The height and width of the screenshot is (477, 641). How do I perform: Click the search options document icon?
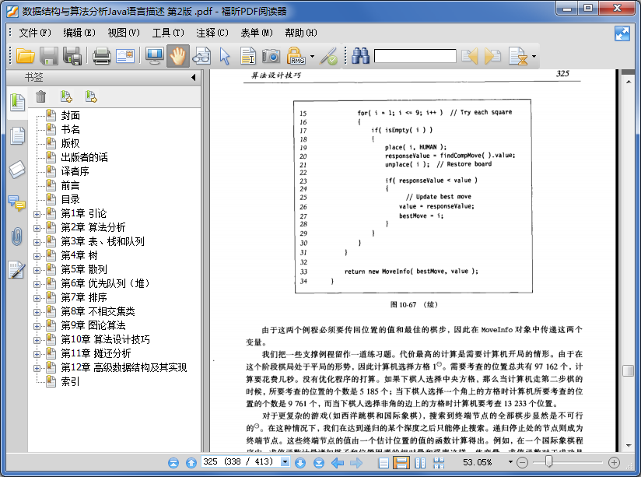pyautogui.click(x=518, y=56)
